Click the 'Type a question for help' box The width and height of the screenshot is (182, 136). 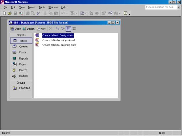tap(161, 7)
